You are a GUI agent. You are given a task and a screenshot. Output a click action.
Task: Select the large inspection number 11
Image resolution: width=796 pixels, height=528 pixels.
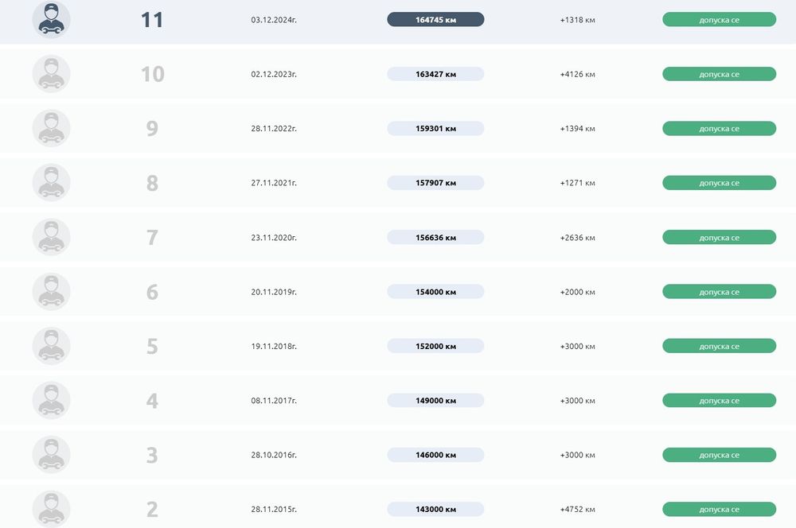152,20
